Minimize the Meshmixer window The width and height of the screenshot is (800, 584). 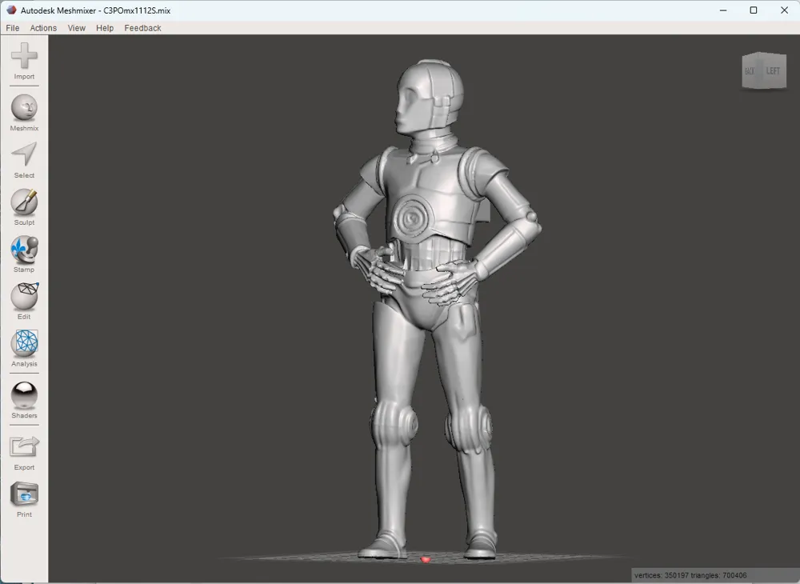point(723,10)
